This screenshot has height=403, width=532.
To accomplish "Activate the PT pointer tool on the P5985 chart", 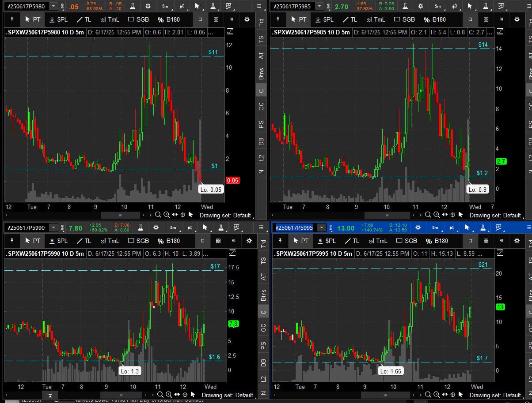I will tap(298, 19).
